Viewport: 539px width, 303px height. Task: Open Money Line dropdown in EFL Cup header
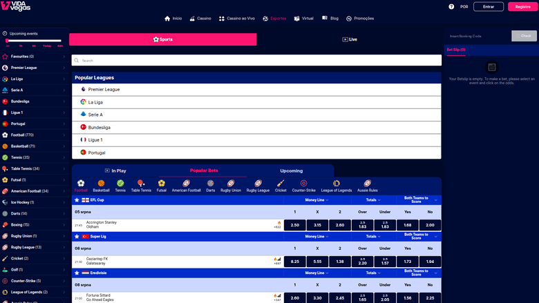point(316,200)
